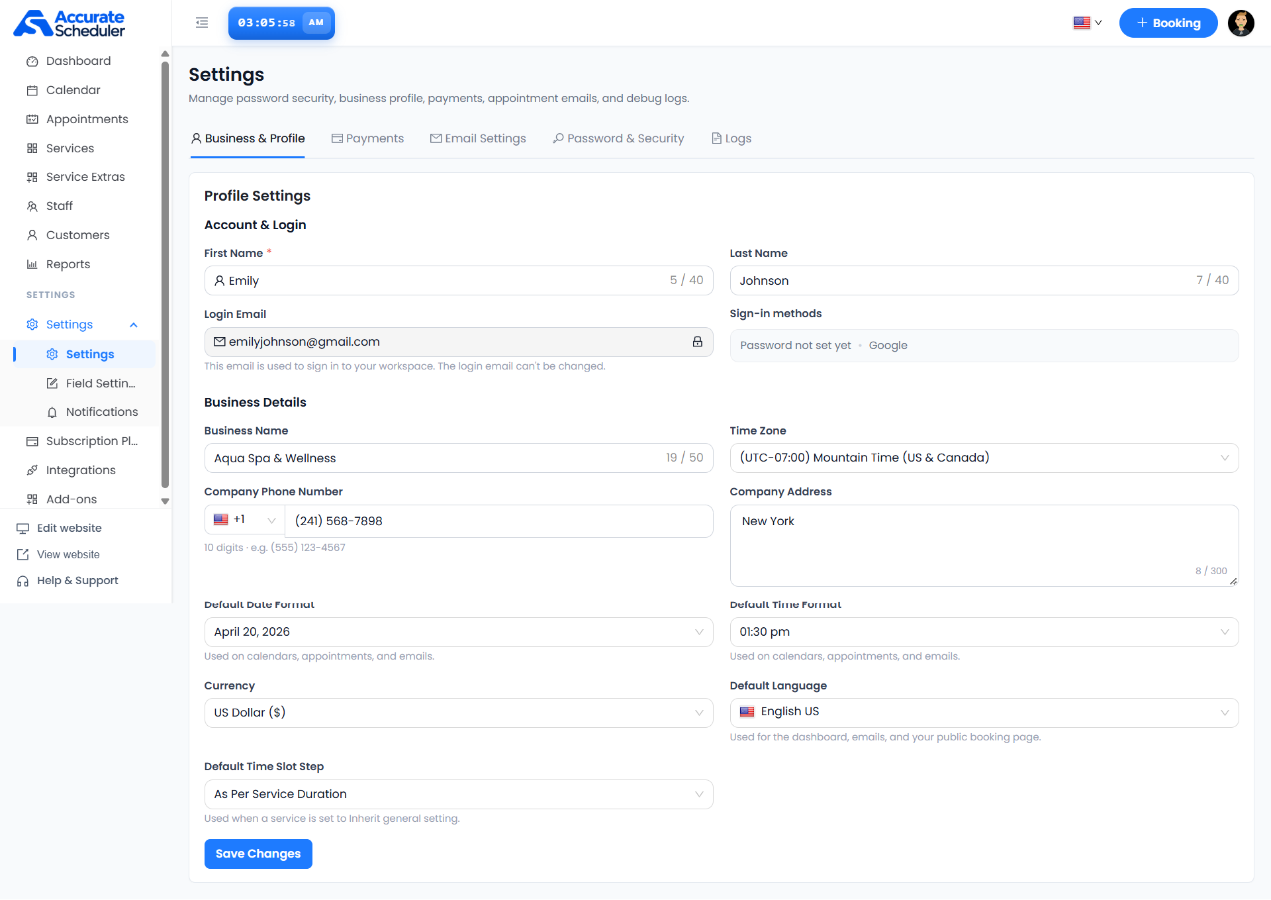
Task: Open Appointments from the sidebar
Action: (87, 119)
